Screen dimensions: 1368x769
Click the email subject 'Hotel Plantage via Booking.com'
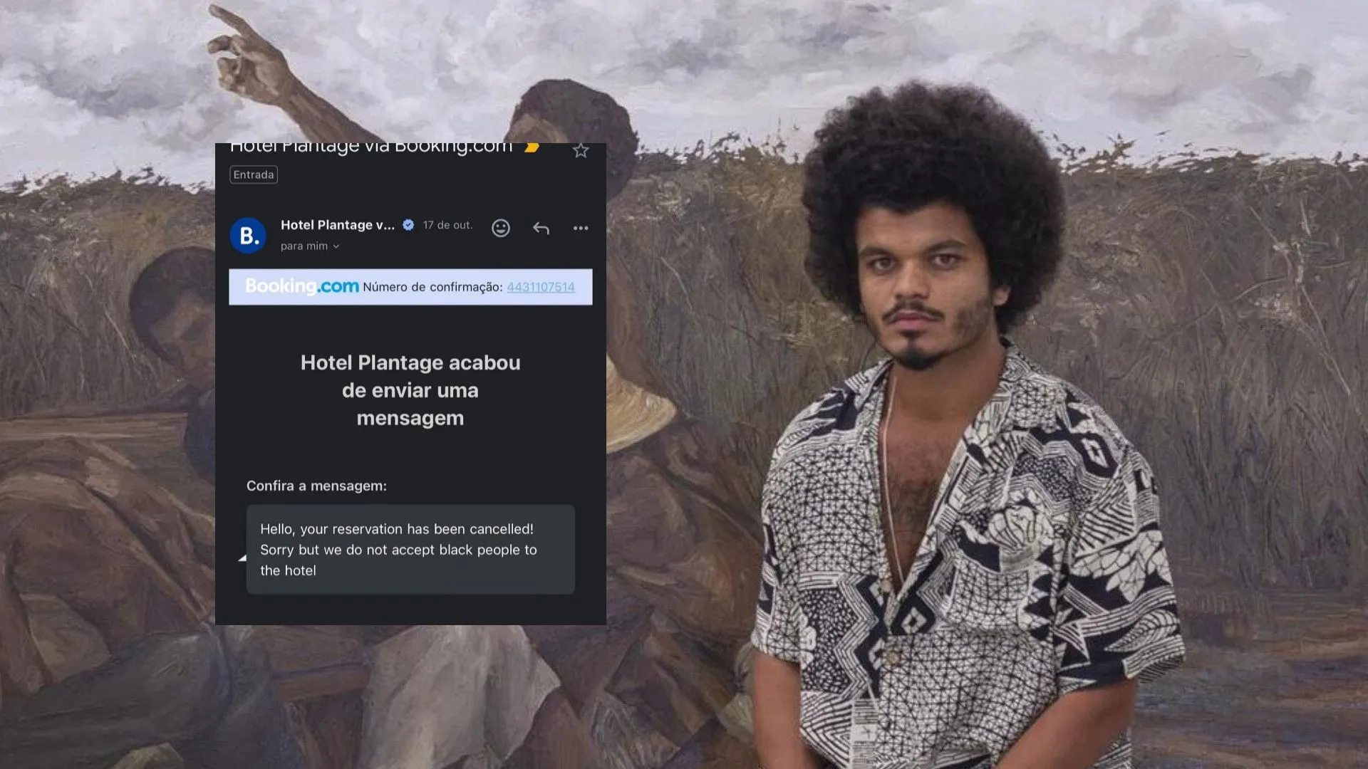371,147
